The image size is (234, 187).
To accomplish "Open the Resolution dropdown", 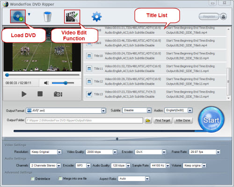I will (x=59, y=152).
